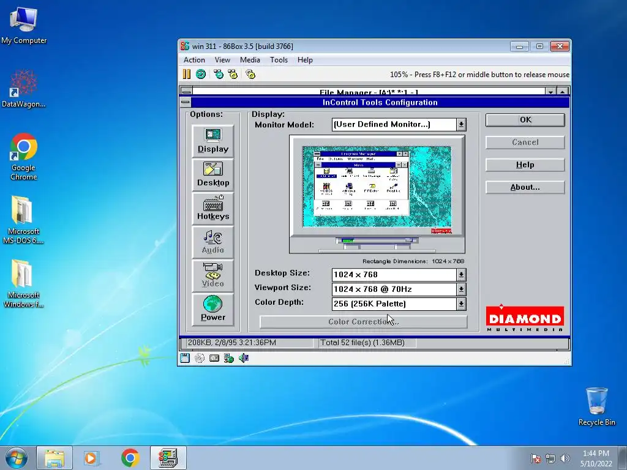
Task: Click the CD-ROM status bar icon
Action: 200,358
